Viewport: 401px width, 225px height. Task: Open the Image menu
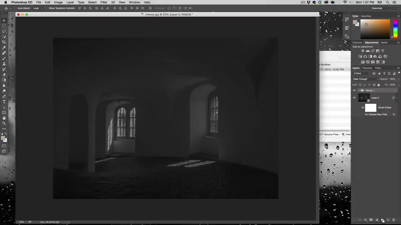[x=58, y=2]
